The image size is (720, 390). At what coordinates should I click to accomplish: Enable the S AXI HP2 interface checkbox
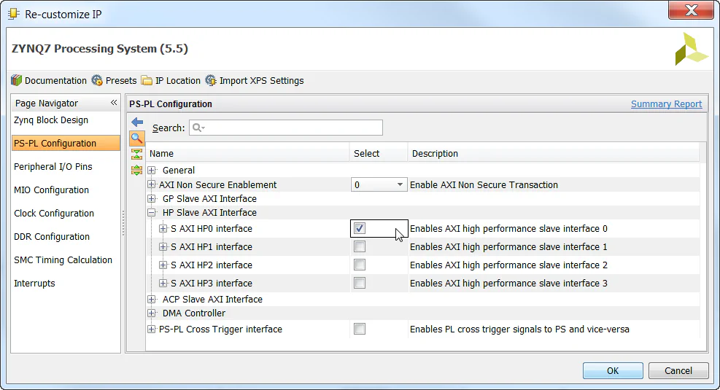click(x=360, y=265)
